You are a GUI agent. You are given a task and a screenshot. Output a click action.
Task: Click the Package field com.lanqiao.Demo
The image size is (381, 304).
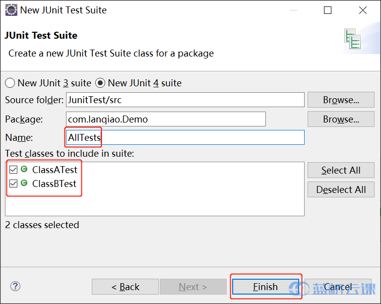coord(166,119)
